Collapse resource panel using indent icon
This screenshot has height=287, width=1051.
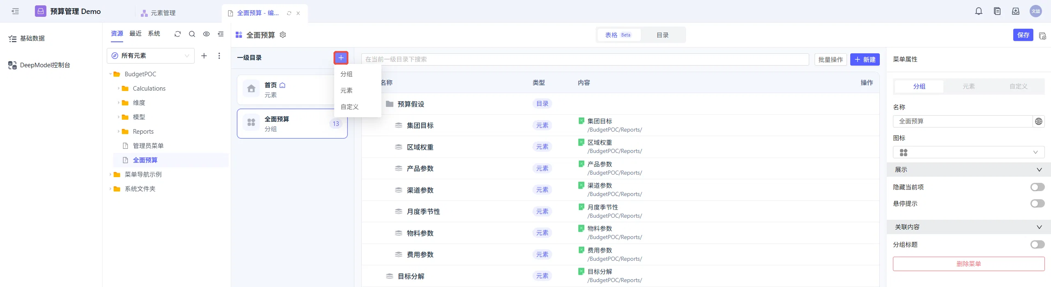point(221,34)
